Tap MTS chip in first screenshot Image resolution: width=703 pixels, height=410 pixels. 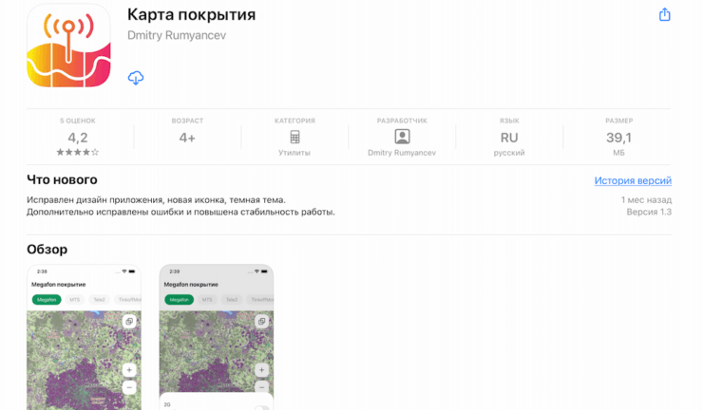coord(74,300)
